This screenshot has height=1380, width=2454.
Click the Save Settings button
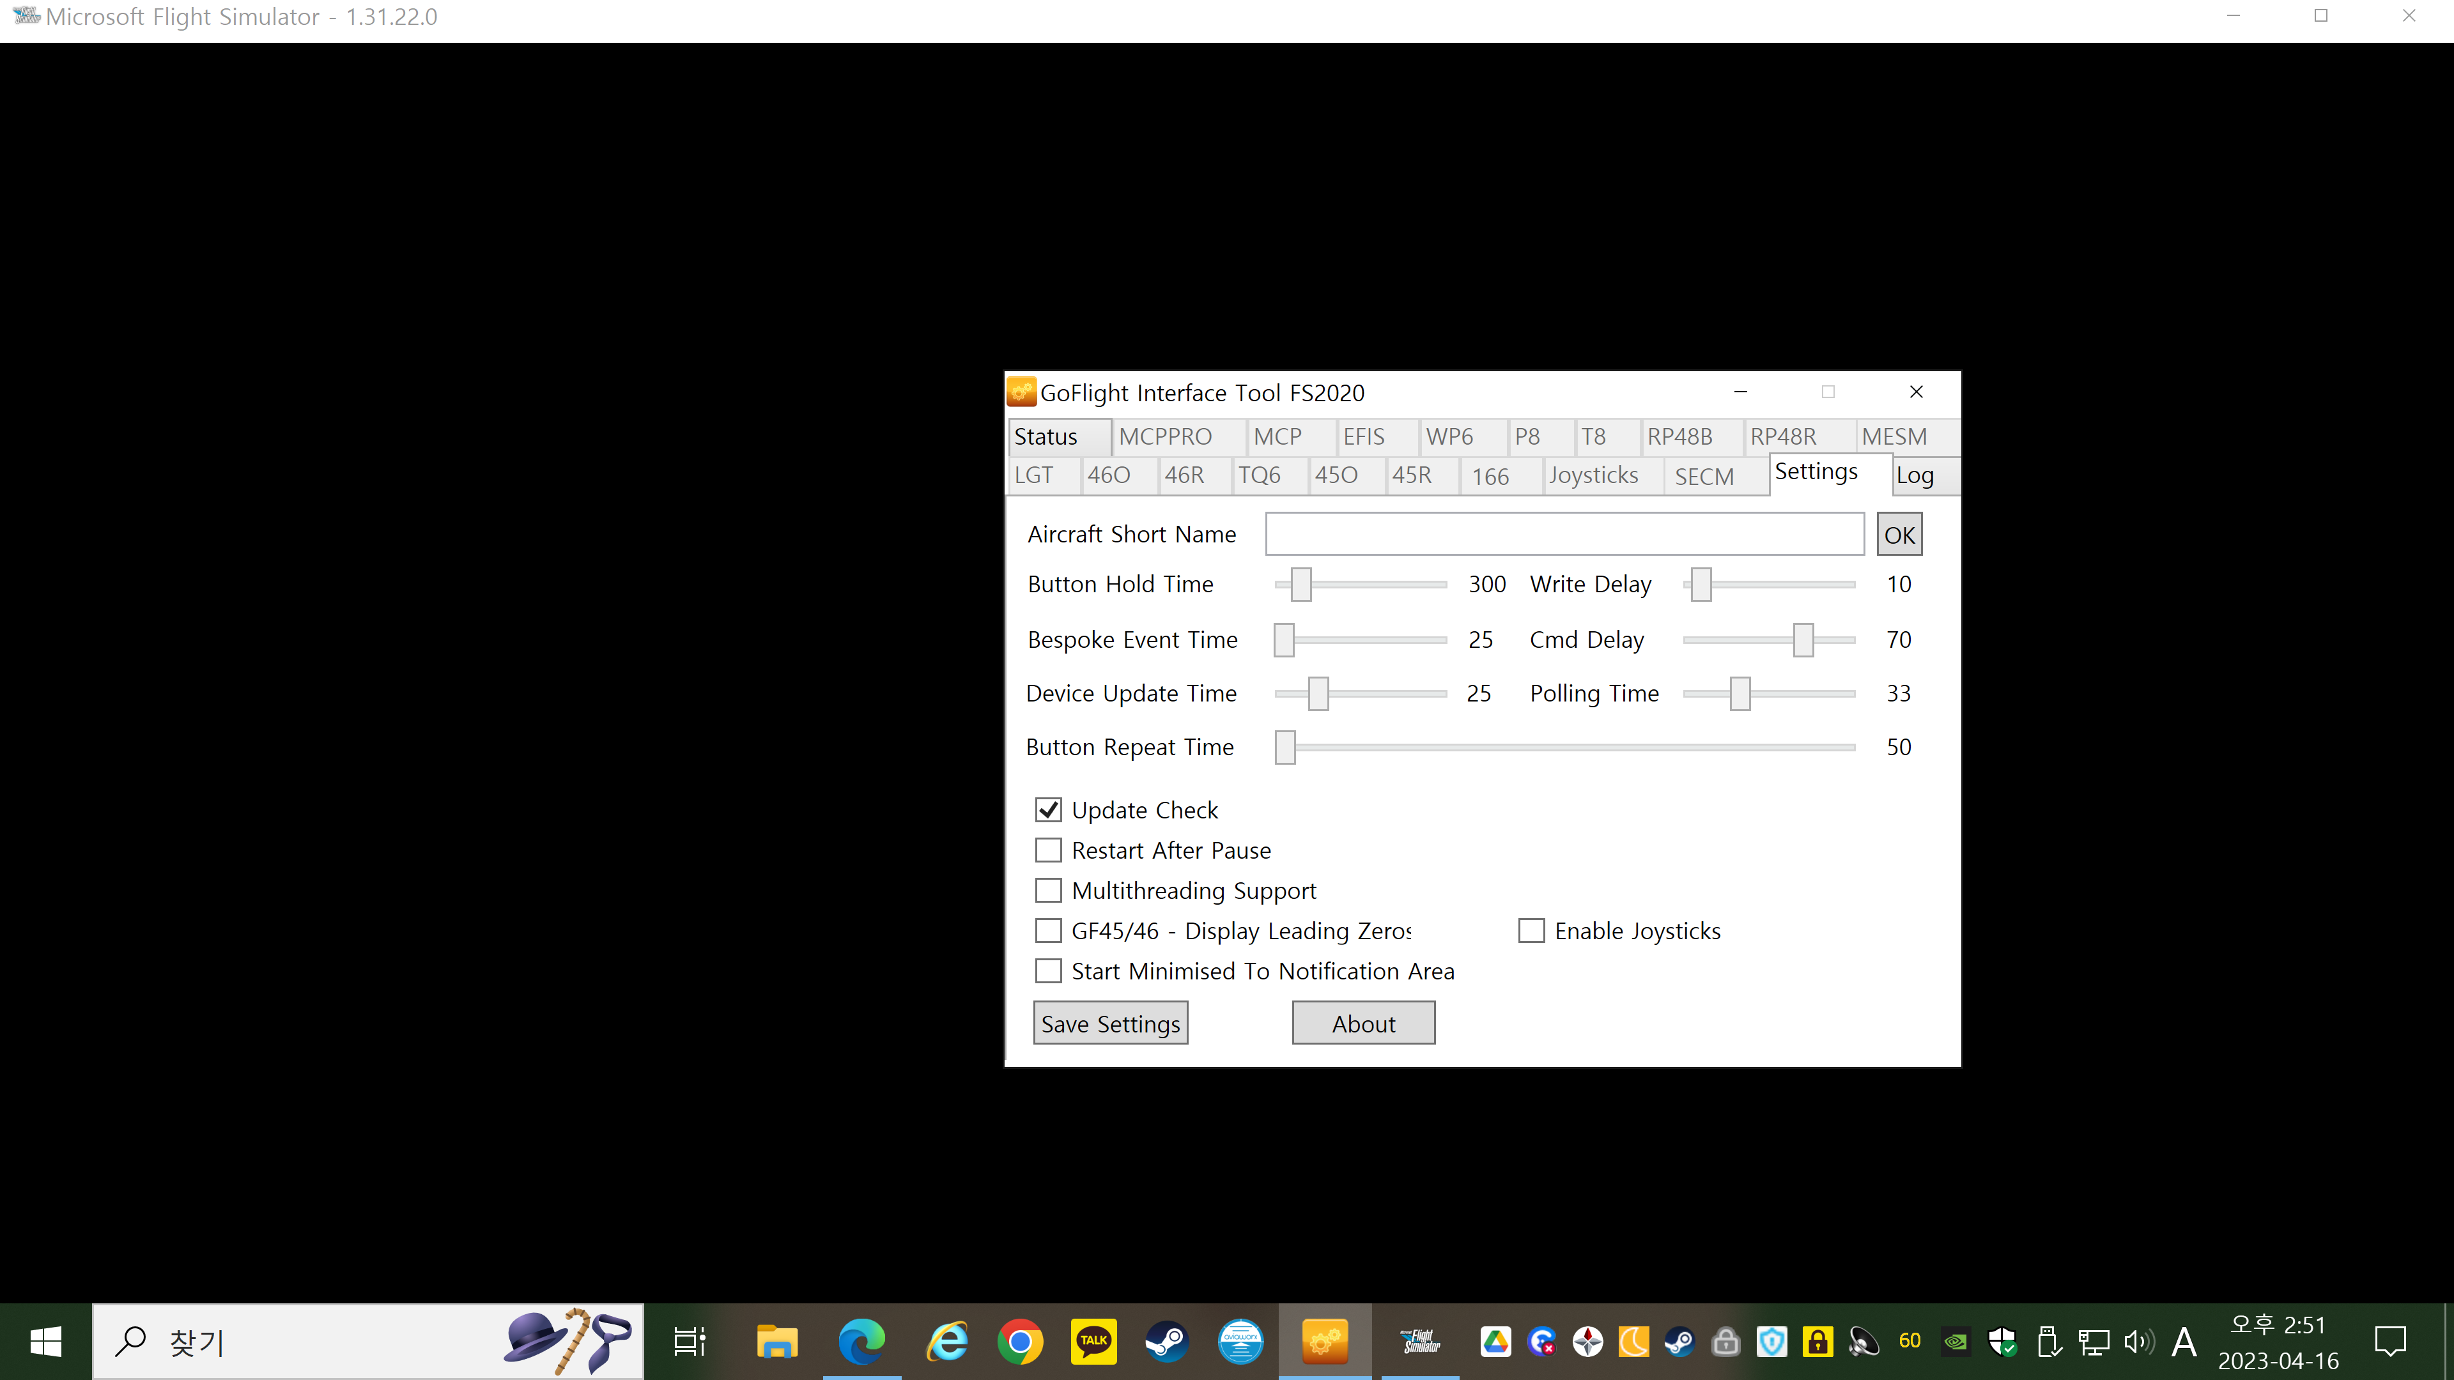1111,1023
